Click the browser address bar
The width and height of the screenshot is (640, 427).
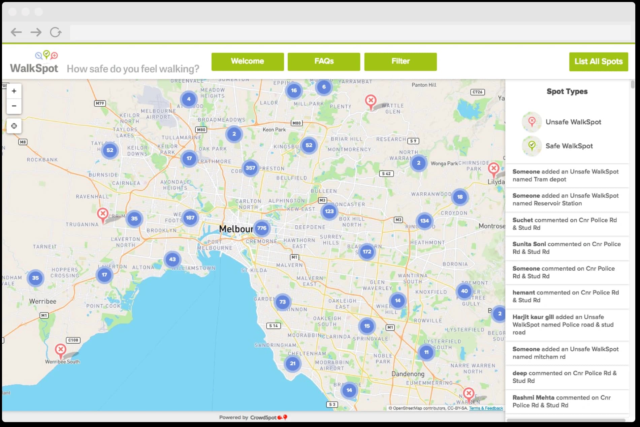click(350, 32)
